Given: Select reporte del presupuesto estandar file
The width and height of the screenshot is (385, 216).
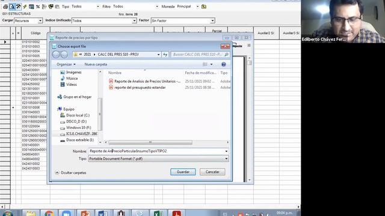Looking at the screenshot, I should 137,88.
